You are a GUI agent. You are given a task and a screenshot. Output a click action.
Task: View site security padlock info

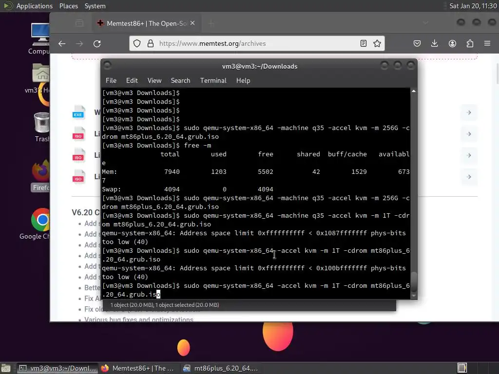pyautogui.click(x=151, y=43)
